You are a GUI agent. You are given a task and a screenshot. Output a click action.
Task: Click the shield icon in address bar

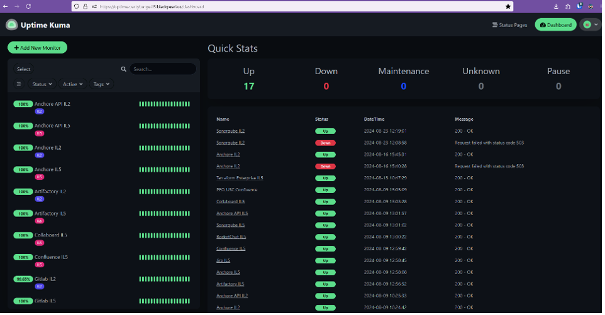click(x=76, y=6)
